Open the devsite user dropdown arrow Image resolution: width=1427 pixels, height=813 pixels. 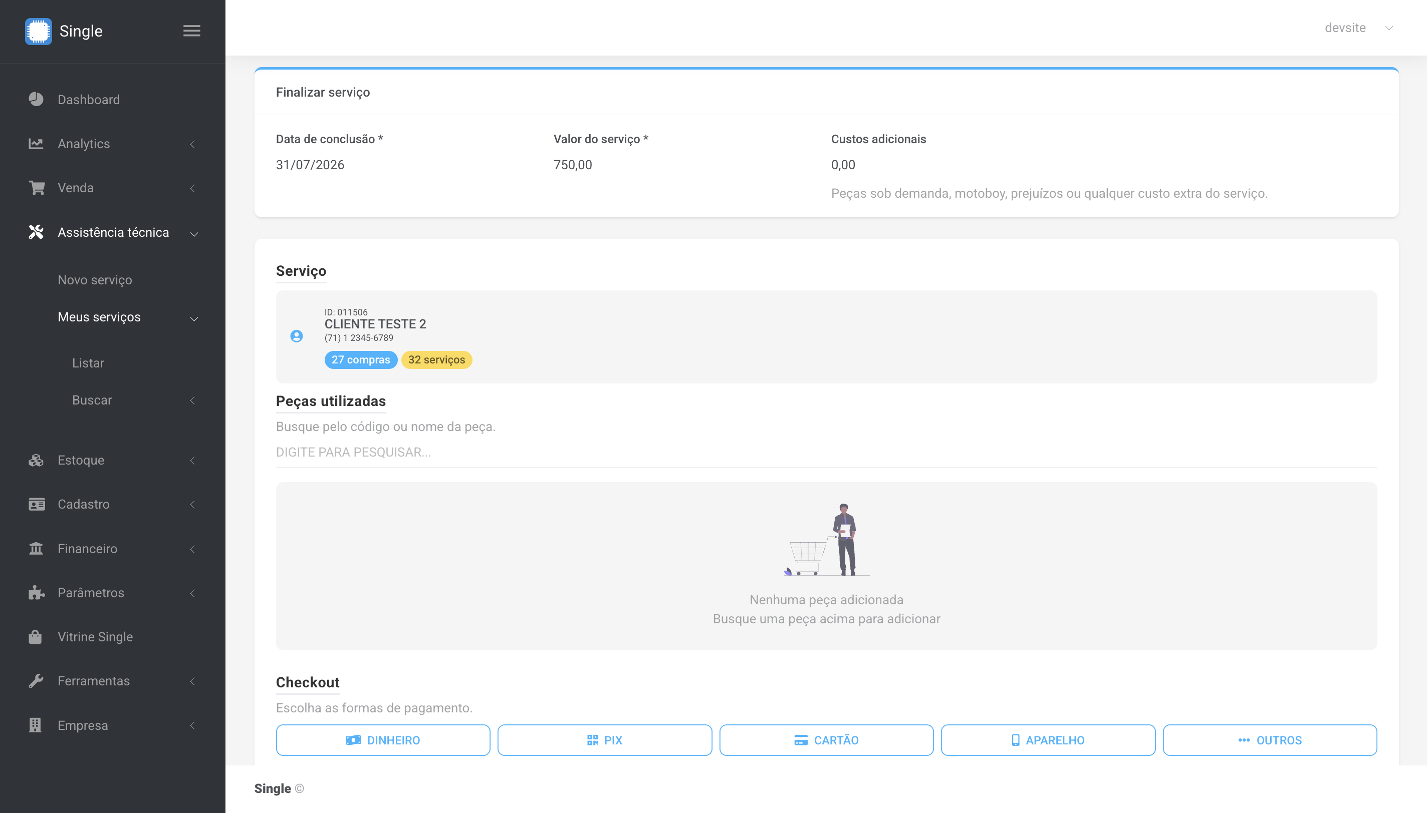tap(1389, 28)
